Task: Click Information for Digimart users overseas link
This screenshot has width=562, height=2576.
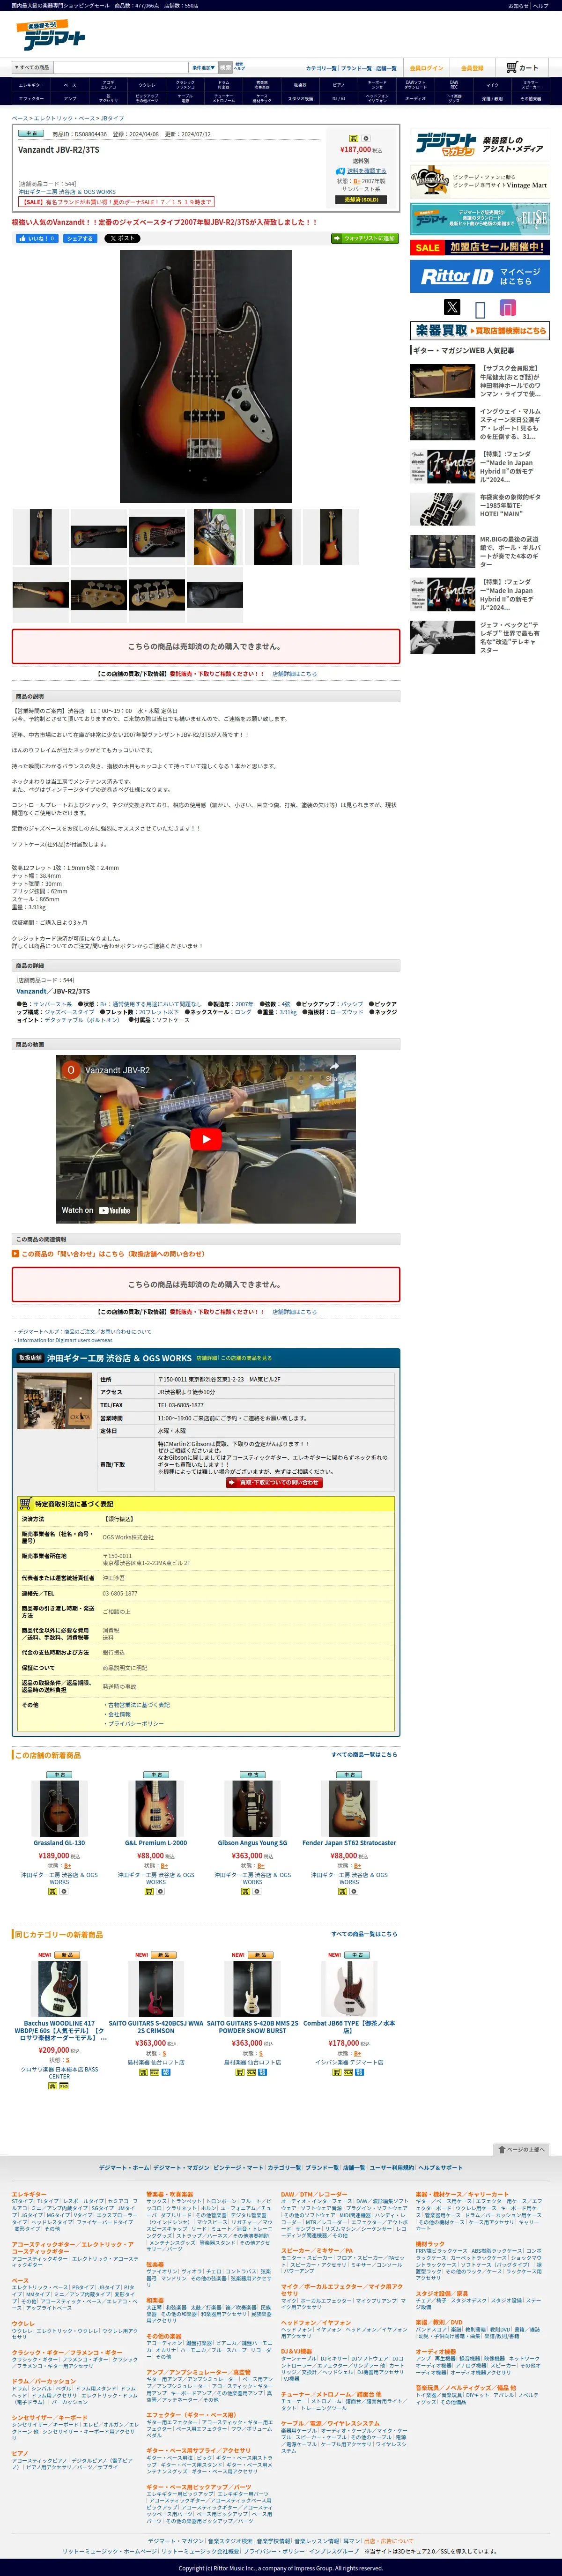Action: point(64,1340)
